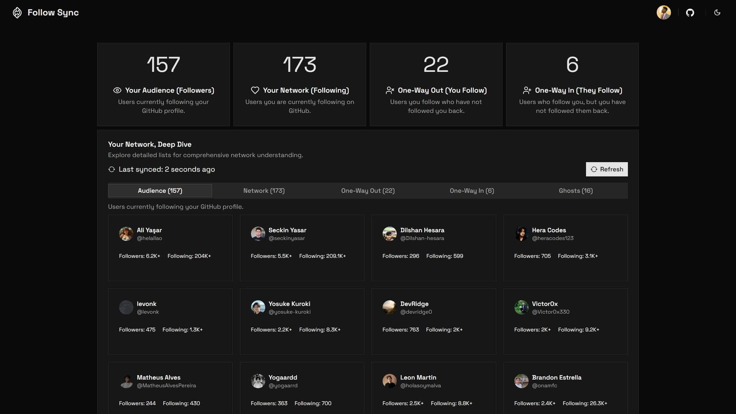Switch to Network (173) tab
Viewport: 736px width, 414px height.
264,191
